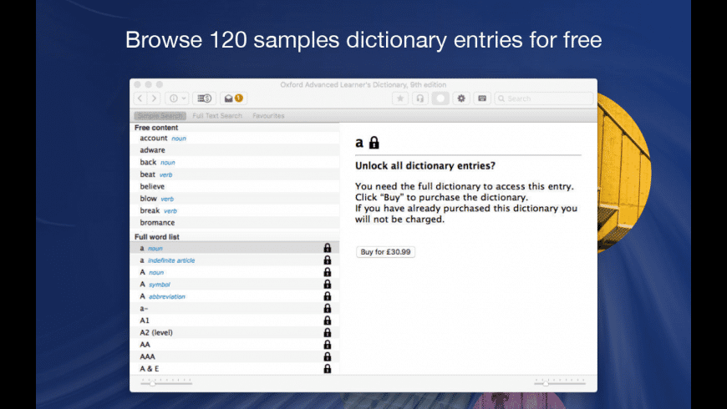727x409 pixels.
Task: Select the 'A noun' capital entry
Action: point(235,272)
